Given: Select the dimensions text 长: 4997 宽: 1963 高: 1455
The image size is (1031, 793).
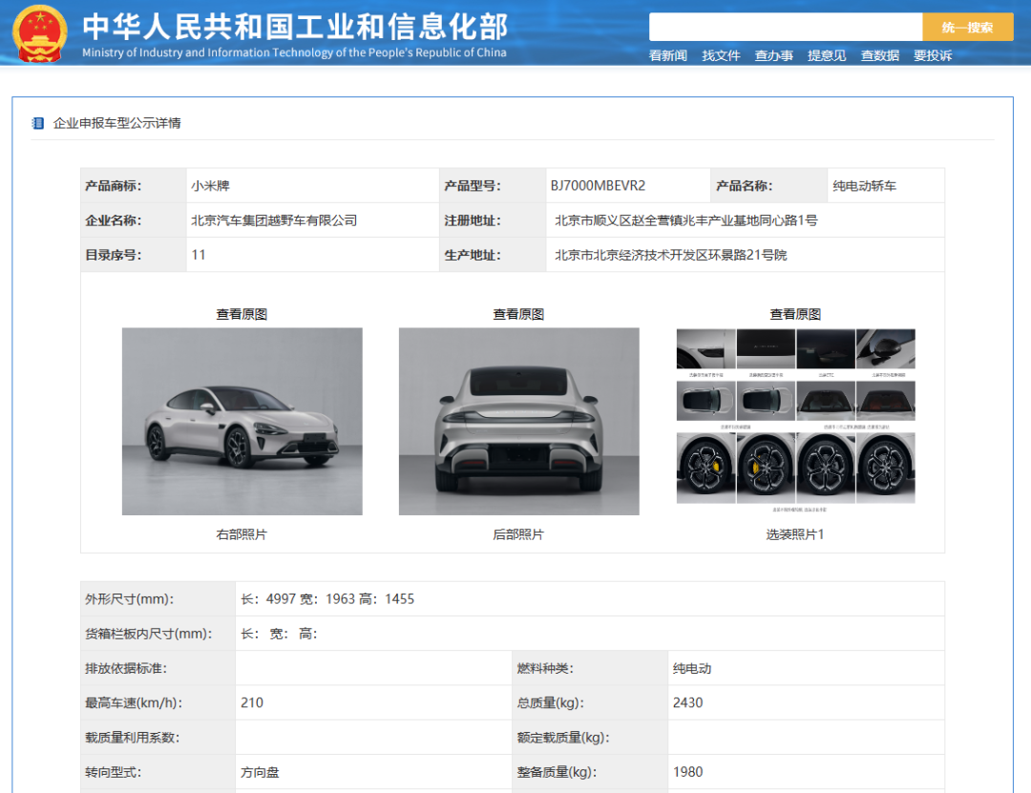Looking at the screenshot, I should [327, 599].
